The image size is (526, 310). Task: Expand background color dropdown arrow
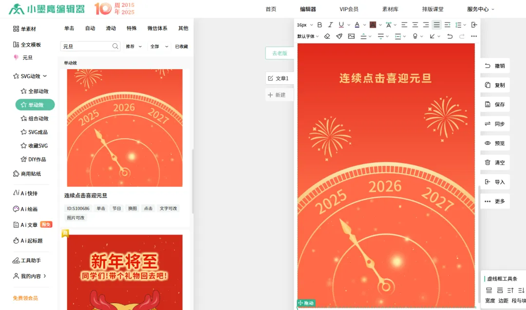click(380, 25)
